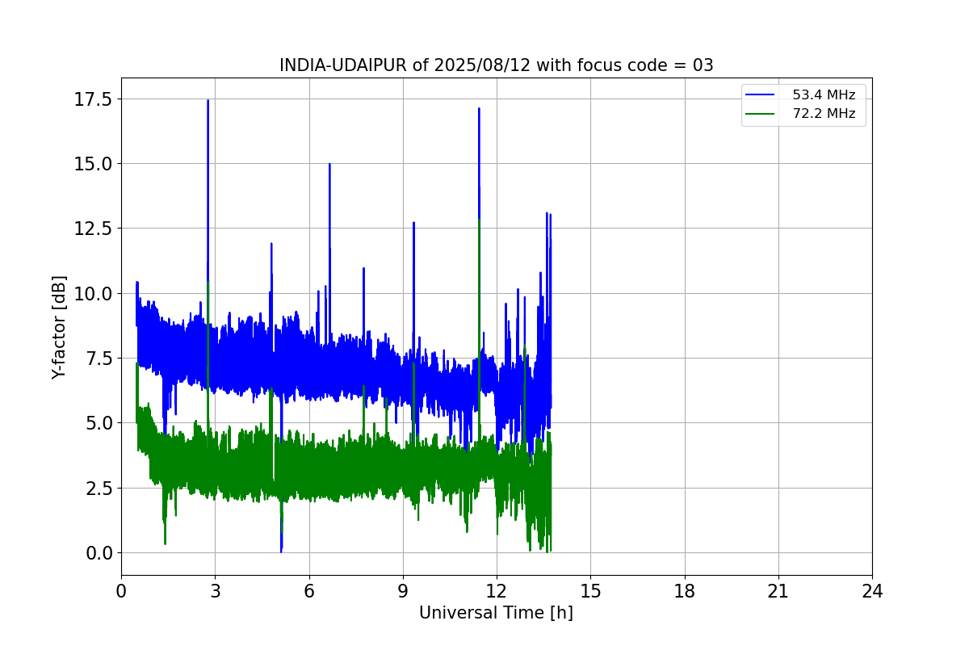Click the 10.0 y-axis tick label

[x=94, y=293]
